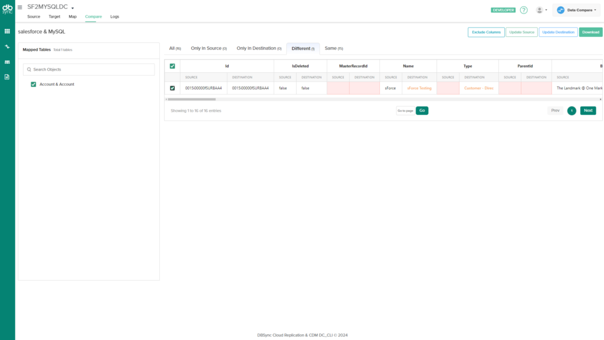View the Same (15) tab
Viewport: 604px width, 340px height.
click(x=334, y=48)
